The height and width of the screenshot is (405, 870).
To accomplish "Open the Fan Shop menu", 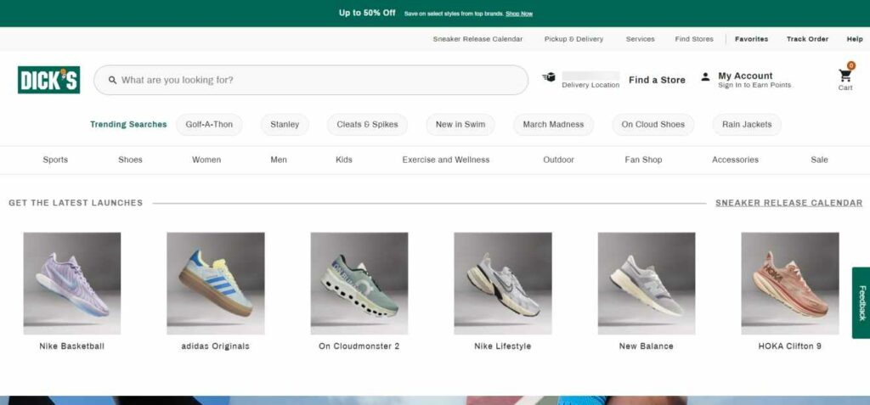I will (644, 160).
